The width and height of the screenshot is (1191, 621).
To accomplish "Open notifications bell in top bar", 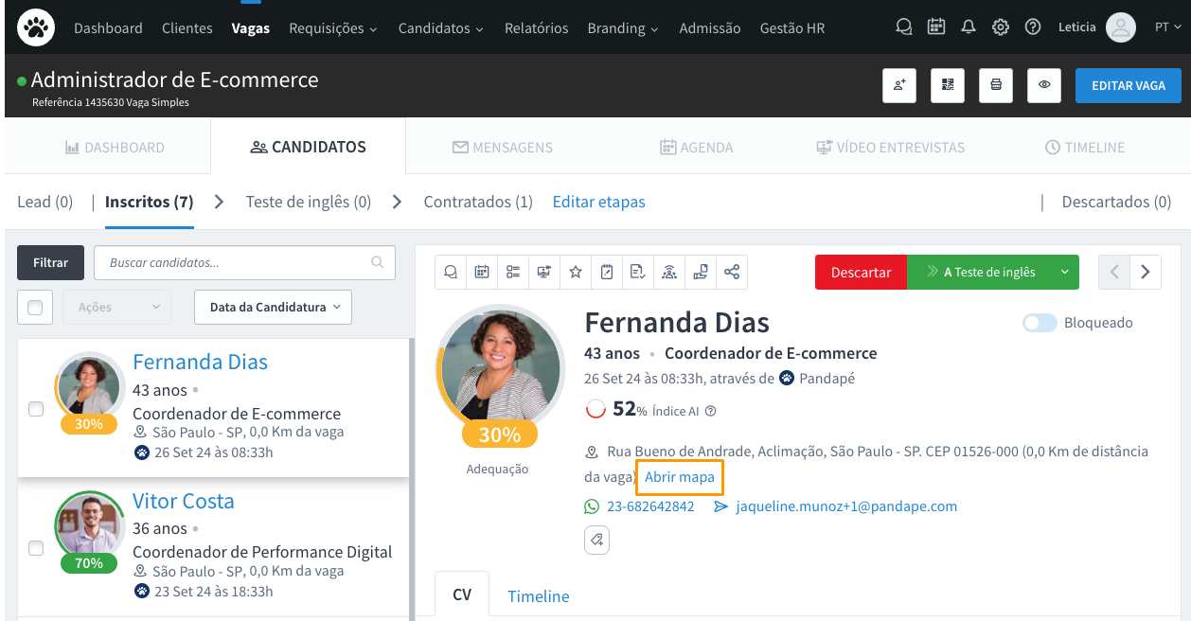I will (x=968, y=27).
